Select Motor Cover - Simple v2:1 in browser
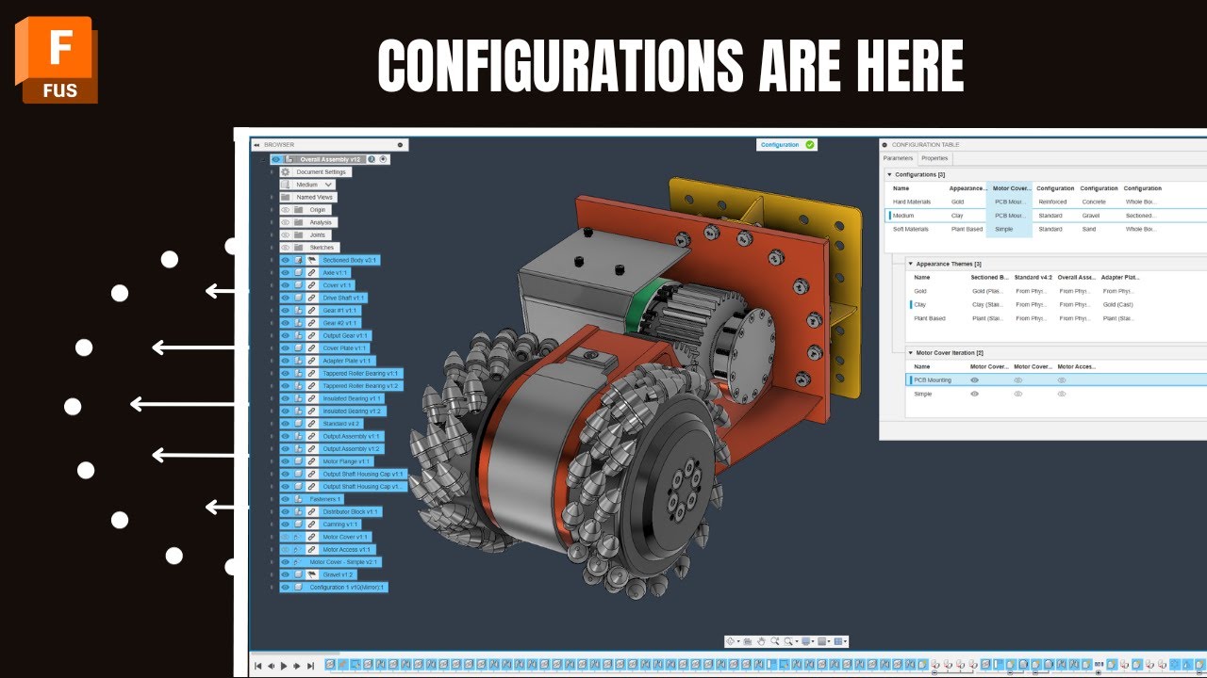 point(330,562)
